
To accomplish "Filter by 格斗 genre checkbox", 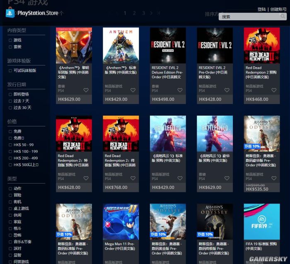I will (x=10, y=228).
